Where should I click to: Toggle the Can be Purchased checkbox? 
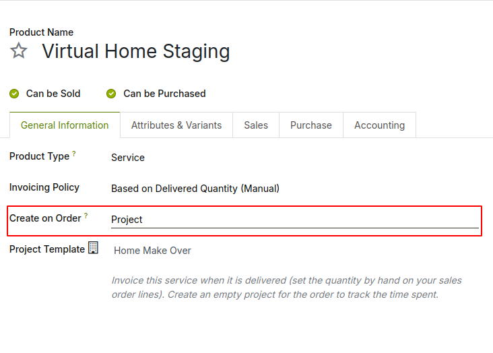(x=112, y=94)
